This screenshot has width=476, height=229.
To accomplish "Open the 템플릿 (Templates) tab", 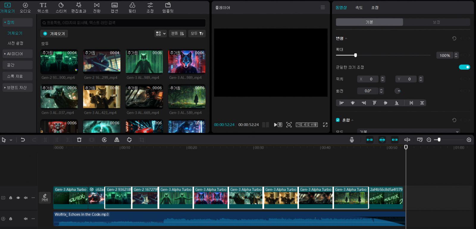I will point(168,8).
